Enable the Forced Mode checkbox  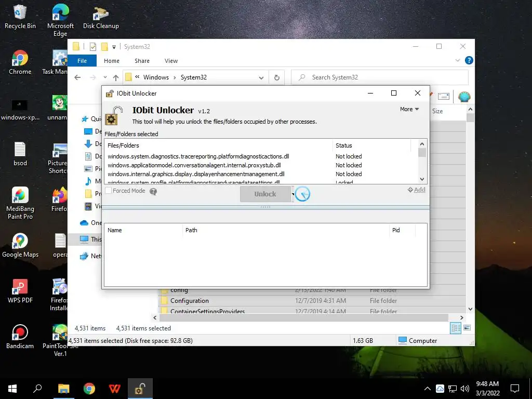pyautogui.click(x=108, y=191)
